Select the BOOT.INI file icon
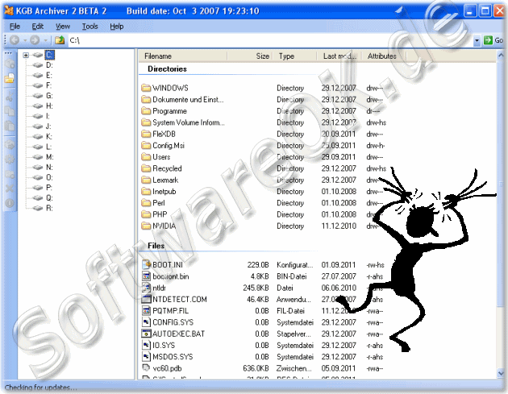This screenshot has height=394, width=508. tap(147, 264)
